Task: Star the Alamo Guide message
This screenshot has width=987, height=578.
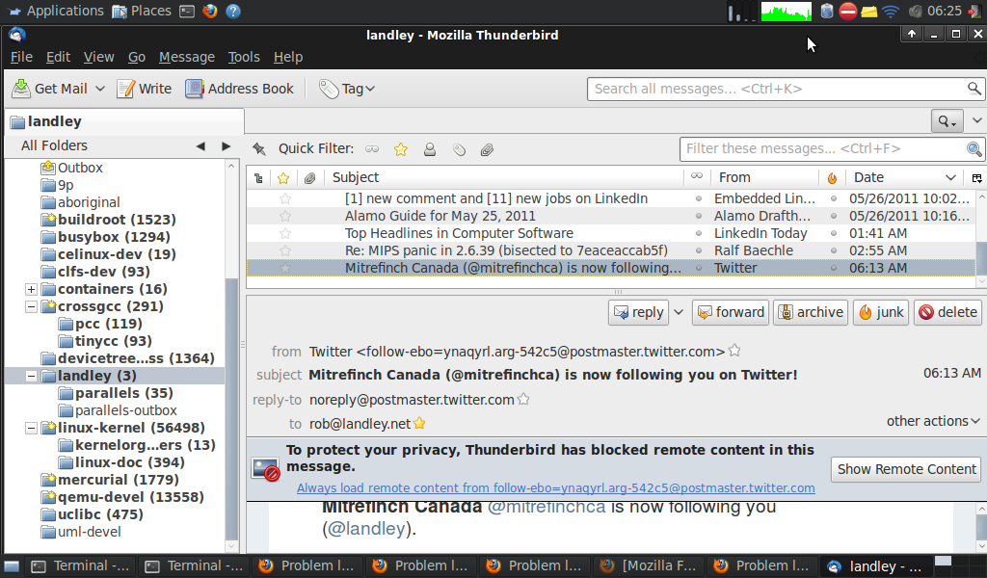Action: pyautogui.click(x=285, y=217)
